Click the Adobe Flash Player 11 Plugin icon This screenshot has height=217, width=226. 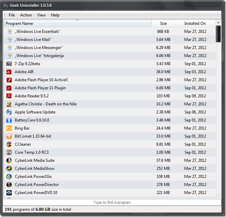[9, 88]
